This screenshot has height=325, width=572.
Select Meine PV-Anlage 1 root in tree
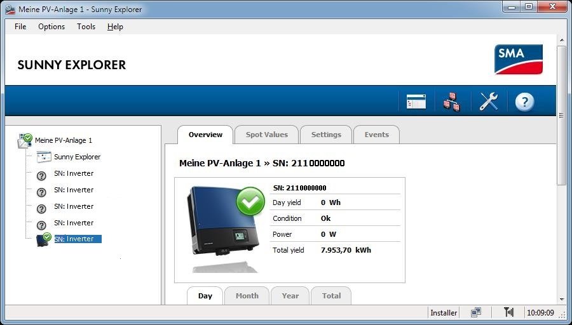tap(64, 141)
